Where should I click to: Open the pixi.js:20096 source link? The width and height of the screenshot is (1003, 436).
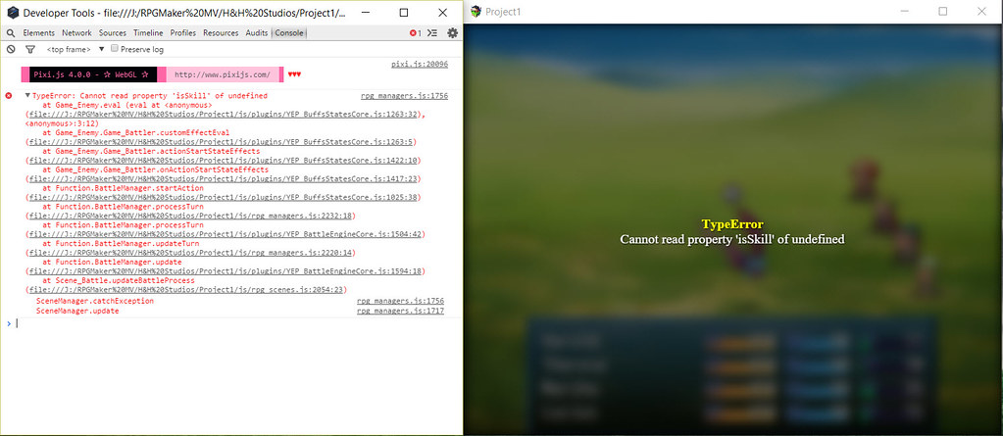(x=420, y=65)
